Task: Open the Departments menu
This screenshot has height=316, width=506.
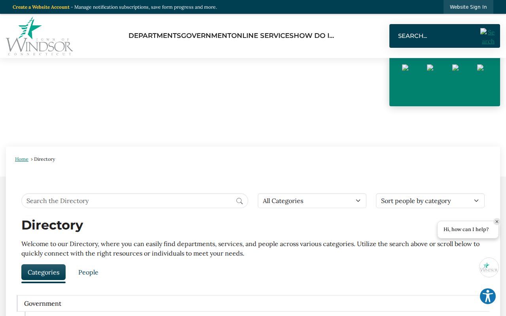Action: 155,36
